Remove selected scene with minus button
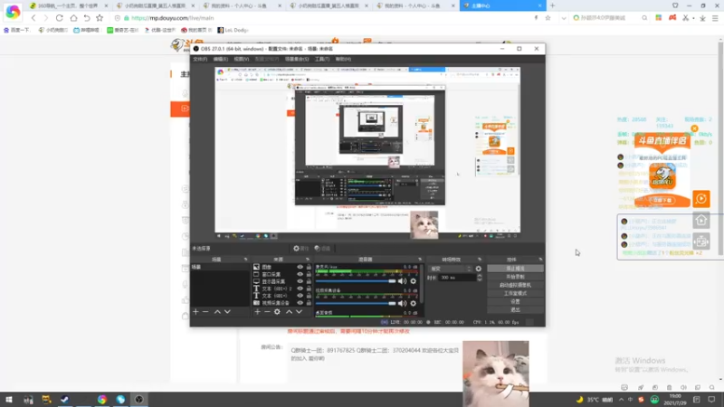Screen dimensions: 724x407 tap(205, 312)
